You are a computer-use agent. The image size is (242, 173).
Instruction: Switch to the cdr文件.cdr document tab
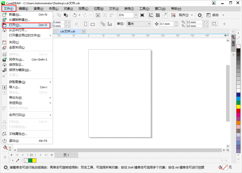pos(68,31)
